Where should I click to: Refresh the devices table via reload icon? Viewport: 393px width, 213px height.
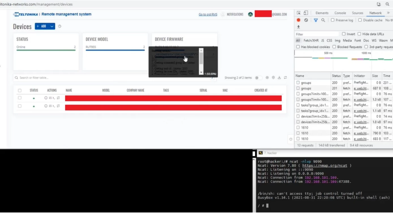(285, 77)
